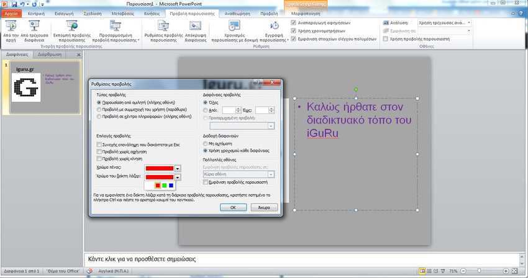Viewport: 528px width, 278px height.
Task: Click Χρονισμός παρουσίασης με δοκιμή
Action: (x=234, y=31)
